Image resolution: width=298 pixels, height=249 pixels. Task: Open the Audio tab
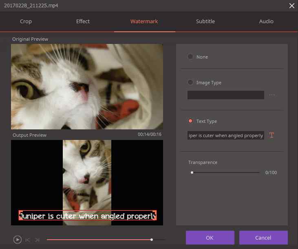(266, 22)
